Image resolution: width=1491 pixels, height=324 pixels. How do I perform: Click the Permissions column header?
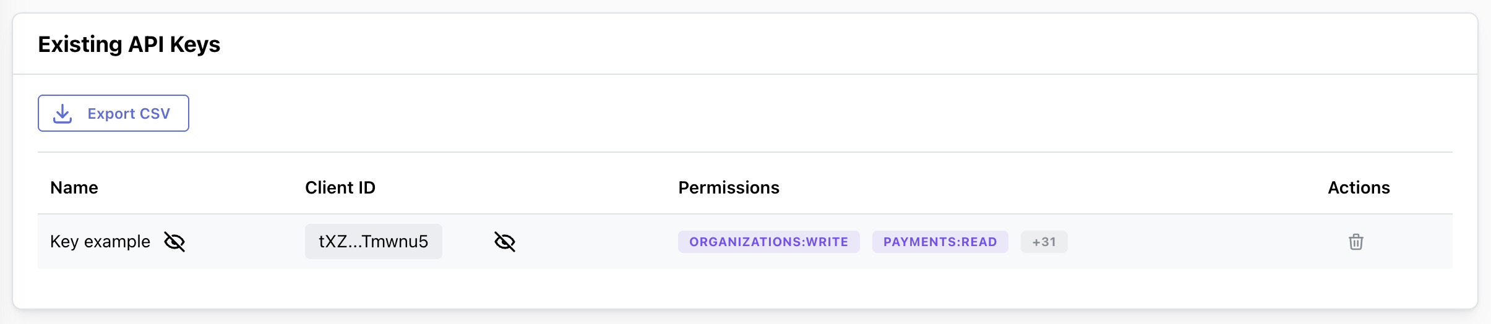(729, 187)
